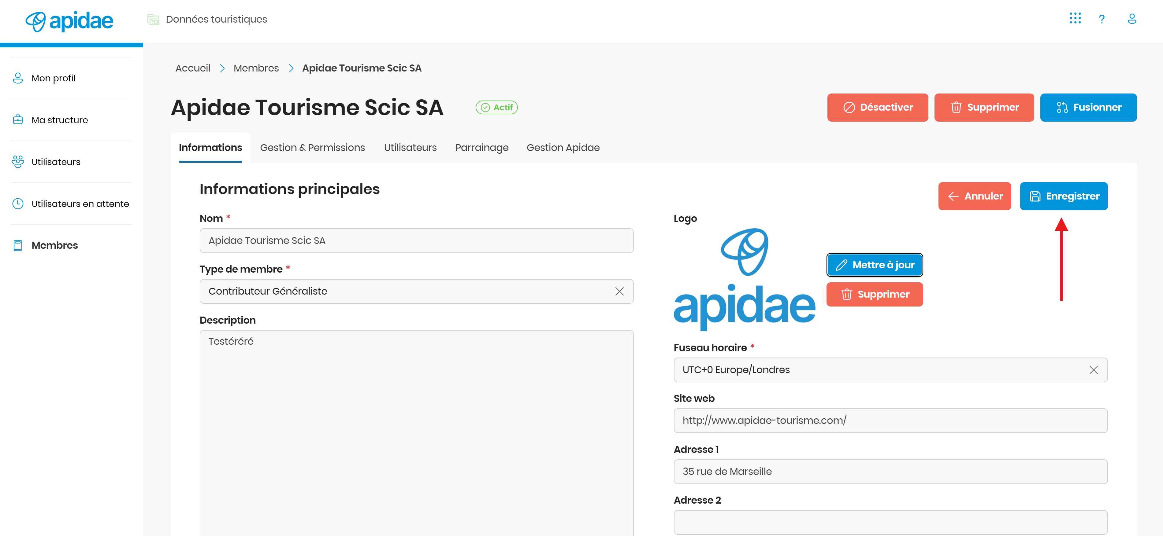1163x536 pixels.
Task: Click Mettre à jour logo button
Action: (875, 265)
